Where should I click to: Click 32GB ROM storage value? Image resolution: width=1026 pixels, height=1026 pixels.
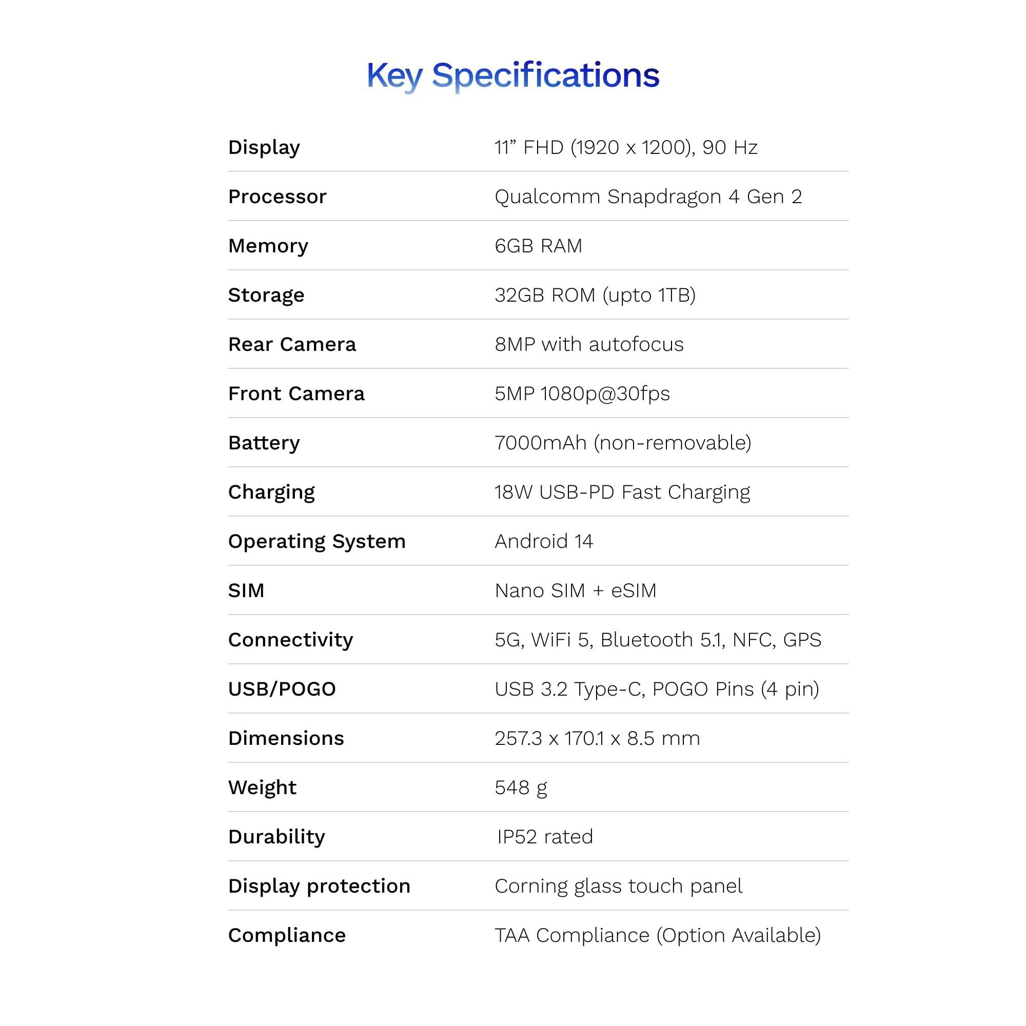595,295
